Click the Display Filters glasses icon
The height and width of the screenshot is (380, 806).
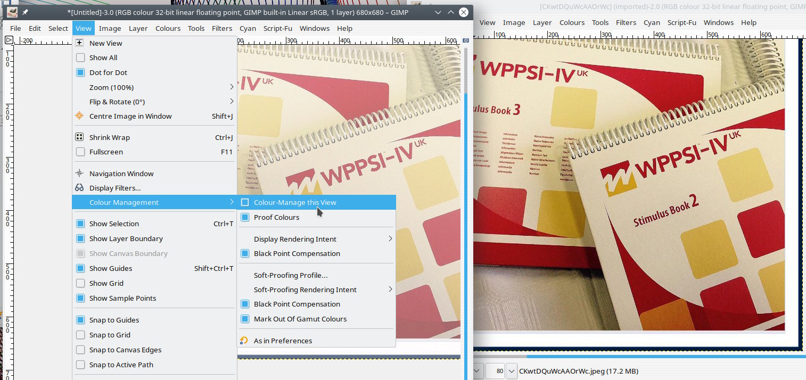click(79, 188)
